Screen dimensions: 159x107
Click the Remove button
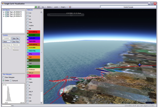(x=16, y=45)
